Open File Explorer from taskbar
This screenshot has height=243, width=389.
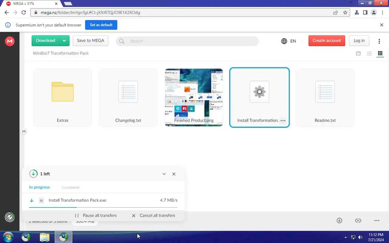[45, 237]
